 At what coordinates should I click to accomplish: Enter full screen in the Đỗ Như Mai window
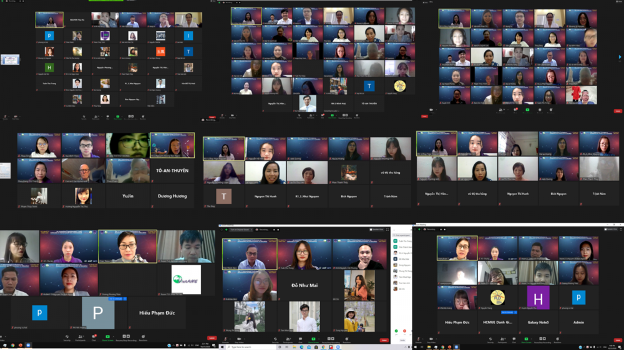(x=388, y=230)
